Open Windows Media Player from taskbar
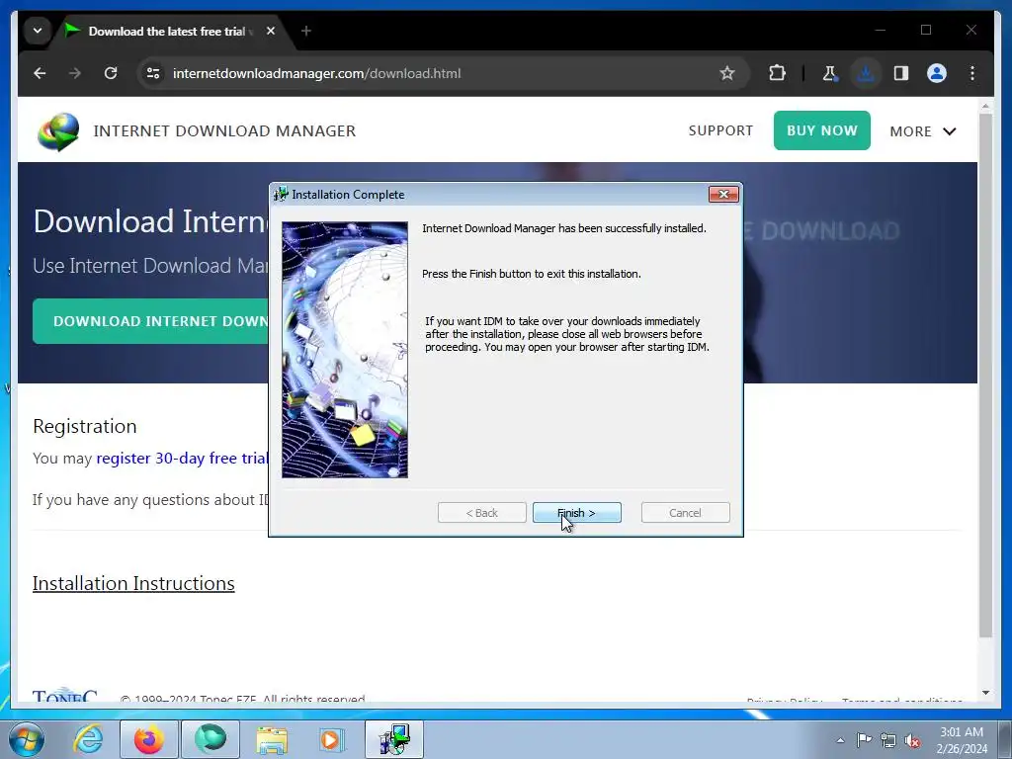Viewport: 1012px width, 759px height. coord(332,739)
